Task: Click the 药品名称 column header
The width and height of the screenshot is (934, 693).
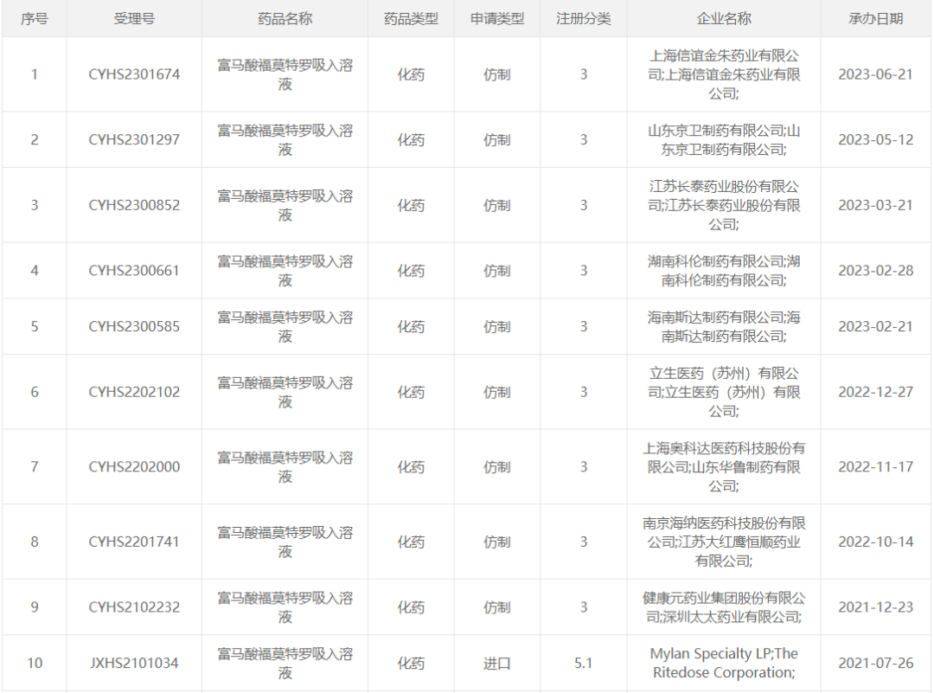Action: coord(285,18)
